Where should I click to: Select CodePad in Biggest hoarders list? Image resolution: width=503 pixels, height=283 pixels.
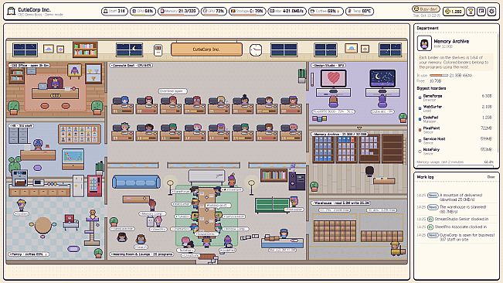456,119
